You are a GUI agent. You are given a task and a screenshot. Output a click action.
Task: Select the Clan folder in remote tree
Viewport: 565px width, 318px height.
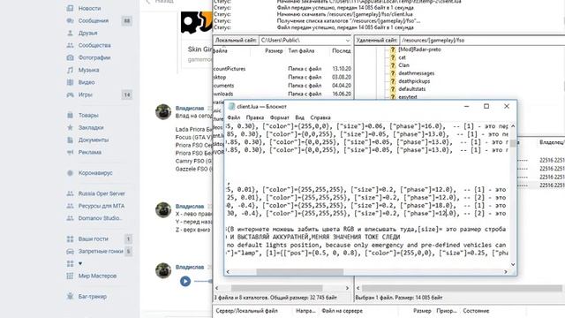(403, 65)
